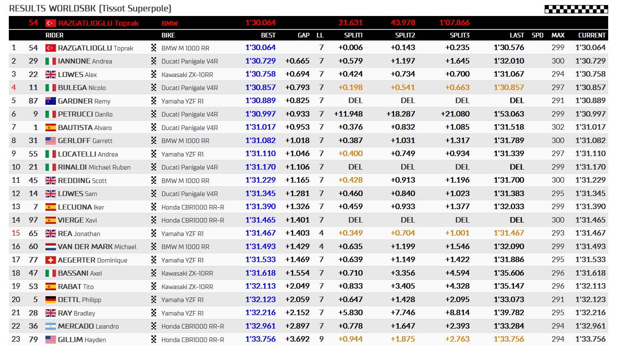The height and width of the screenshot is (345, 625).
Task: Click the Kawasaki ZX-10RR bike in Bassani's row
Action: 187,273
